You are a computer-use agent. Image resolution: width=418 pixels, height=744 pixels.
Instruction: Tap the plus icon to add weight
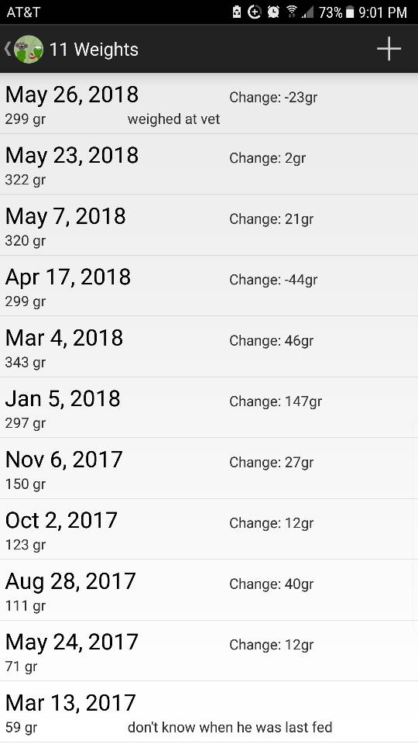click(389, 49)
